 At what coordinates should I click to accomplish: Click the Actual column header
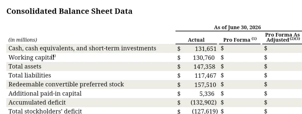pyautogui.click(x=196, y=40)
